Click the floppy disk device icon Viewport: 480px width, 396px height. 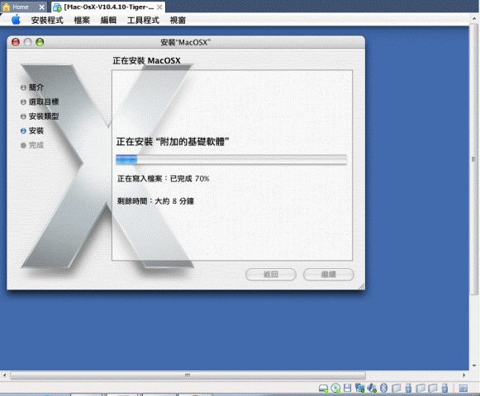coord(348,388)
